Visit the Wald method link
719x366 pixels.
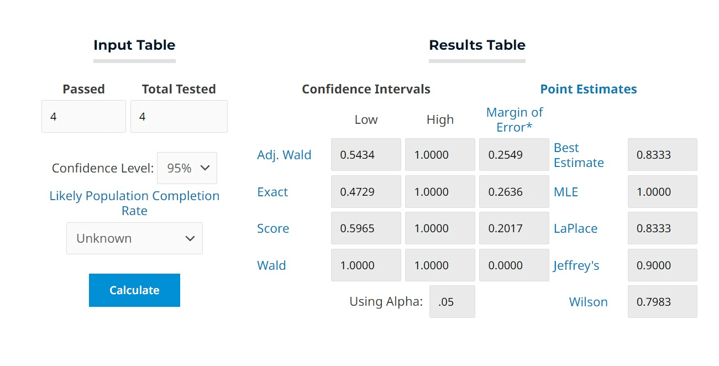271,265
